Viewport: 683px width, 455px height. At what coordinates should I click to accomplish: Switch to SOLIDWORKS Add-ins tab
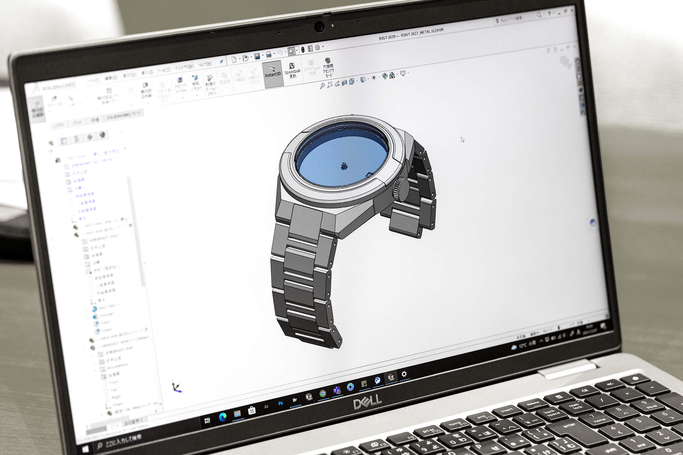tap(124, 116)
